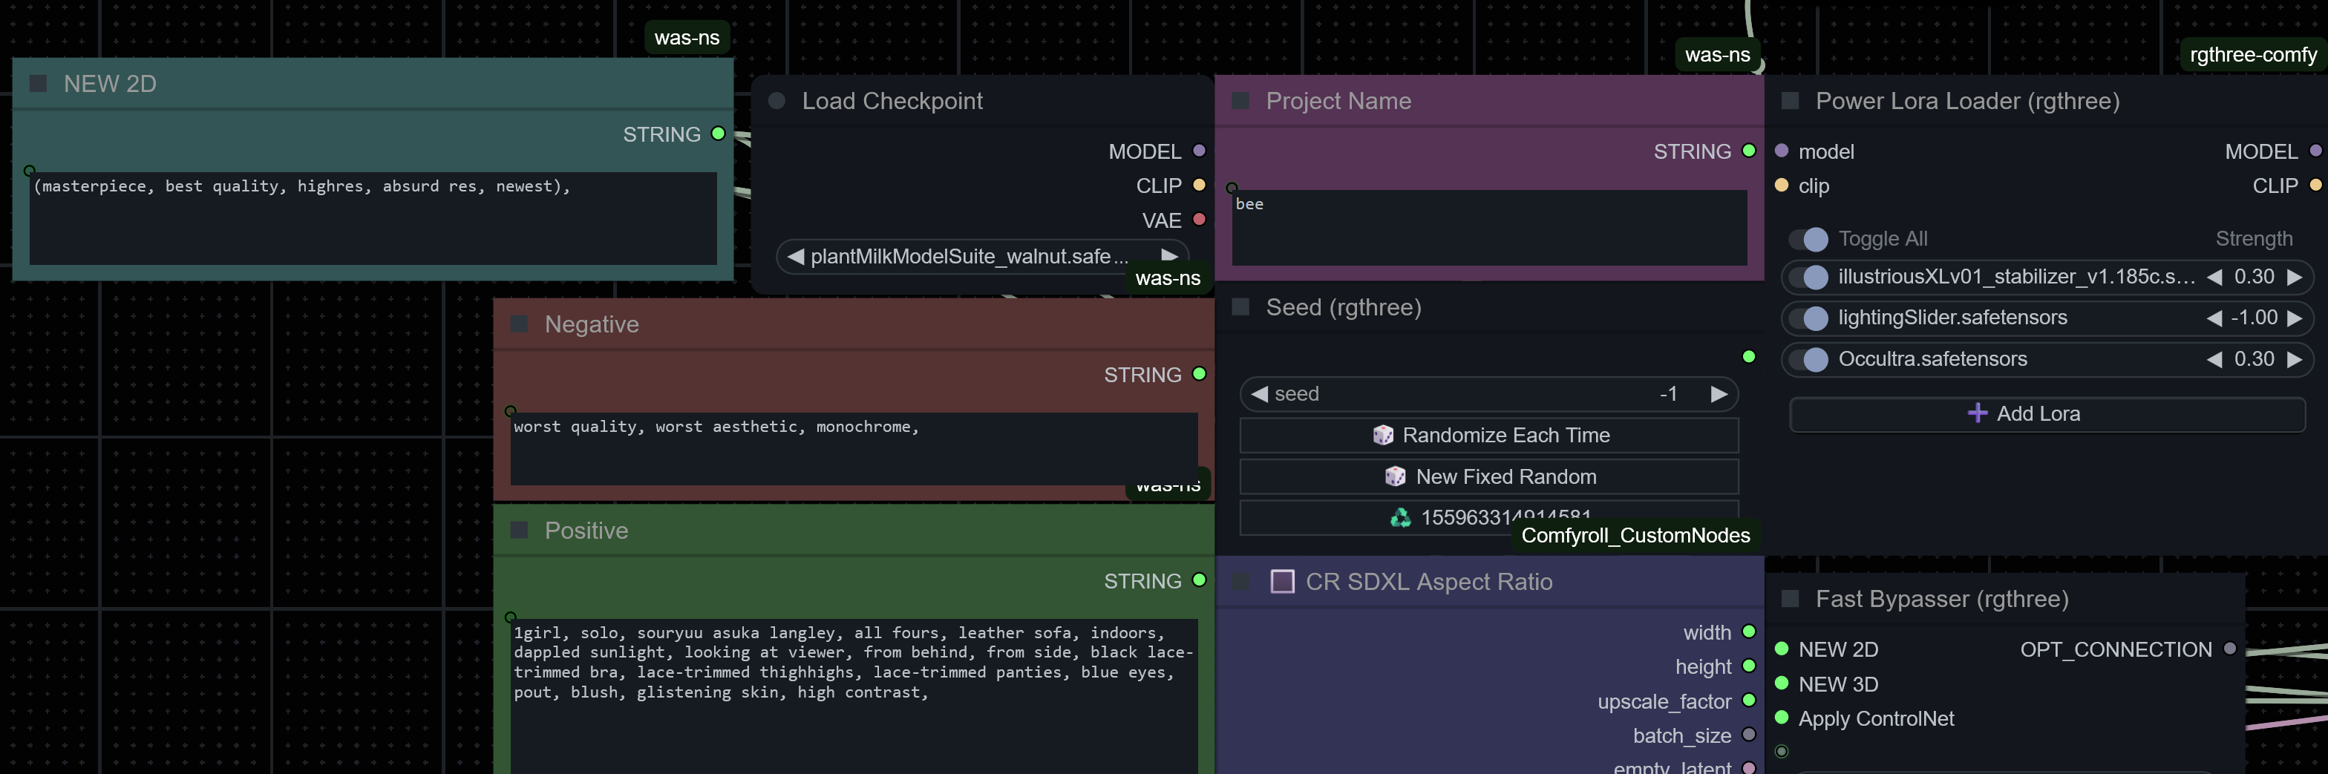Click the recycle icon for the last seed

click(1400, 517)
